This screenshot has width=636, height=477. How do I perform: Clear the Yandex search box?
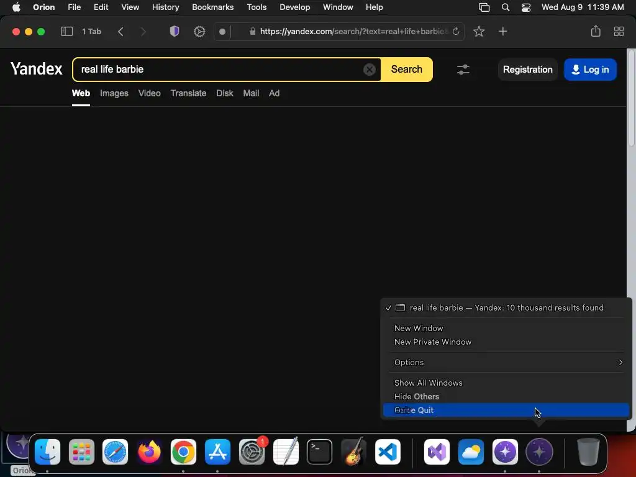point(369,70)
